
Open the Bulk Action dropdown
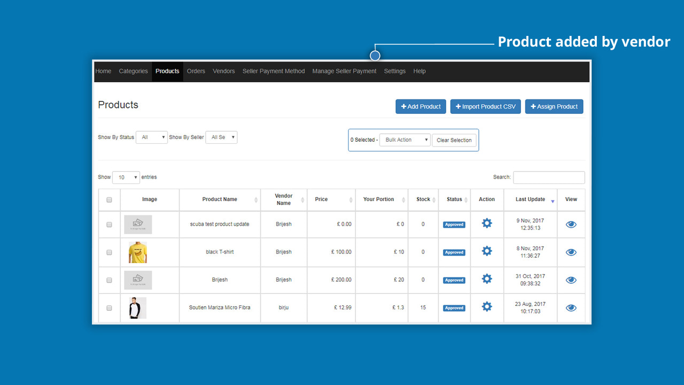[x=405, y=140]
